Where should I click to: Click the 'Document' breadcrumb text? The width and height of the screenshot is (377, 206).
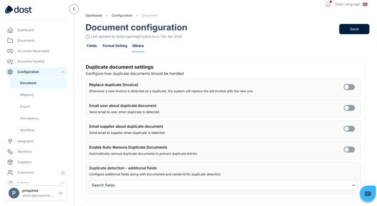coord(150,15)
